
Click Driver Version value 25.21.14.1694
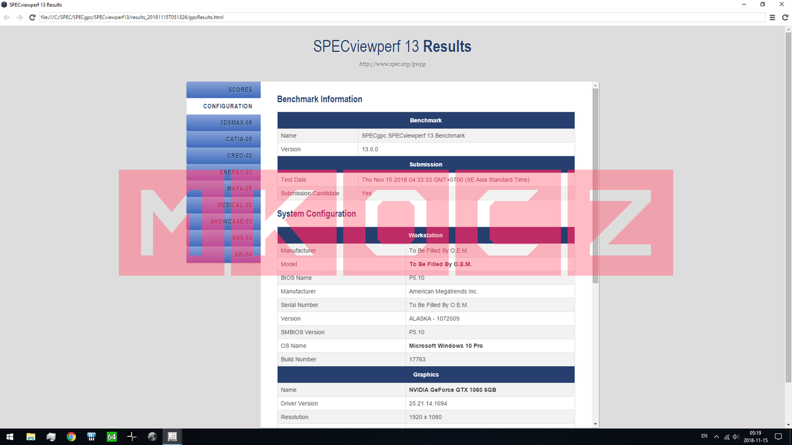pyautogui.click(x=490, y=404)
